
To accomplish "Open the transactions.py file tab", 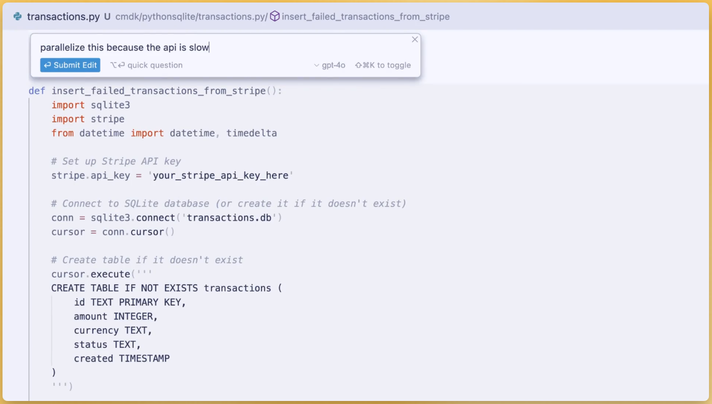I will [x=63, y=16].
